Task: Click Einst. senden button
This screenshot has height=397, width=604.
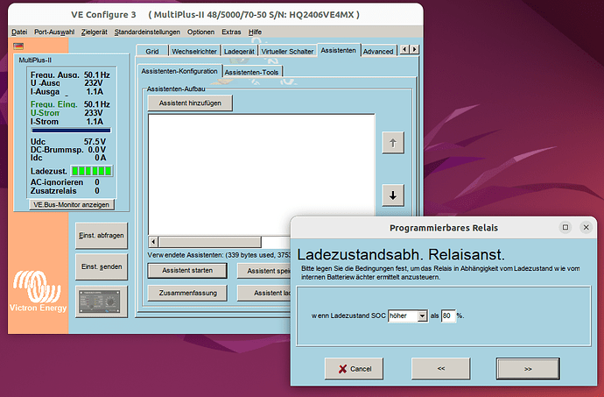Action: [x=102, y=266]
